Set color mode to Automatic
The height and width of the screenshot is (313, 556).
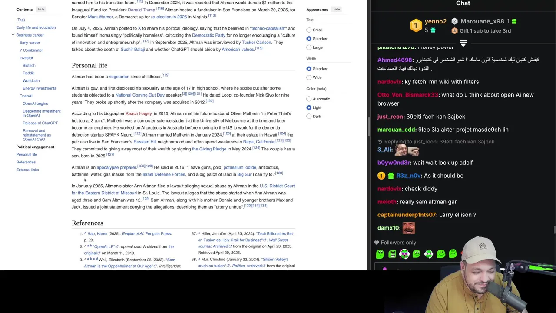309,99
